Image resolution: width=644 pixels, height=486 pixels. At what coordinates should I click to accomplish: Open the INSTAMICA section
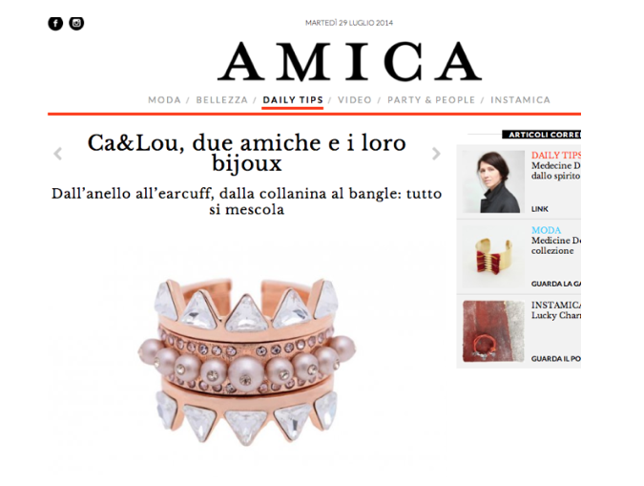pyautogui.click(x=520, y=100)
